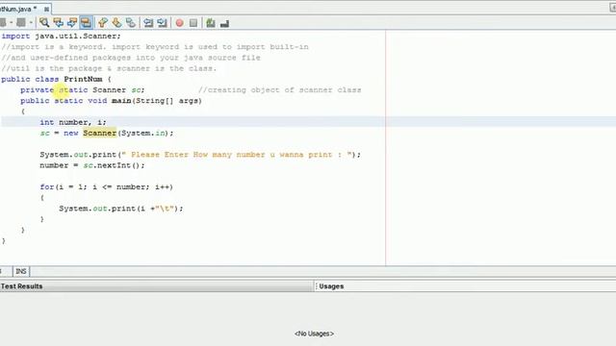Open dropdown arrow beside the second gray icon

click(x=31, y=23)
